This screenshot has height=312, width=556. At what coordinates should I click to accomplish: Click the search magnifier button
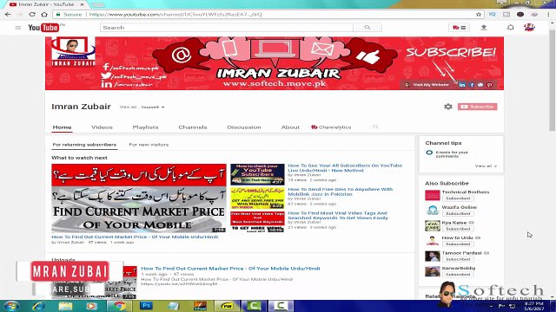coord(367,28)
